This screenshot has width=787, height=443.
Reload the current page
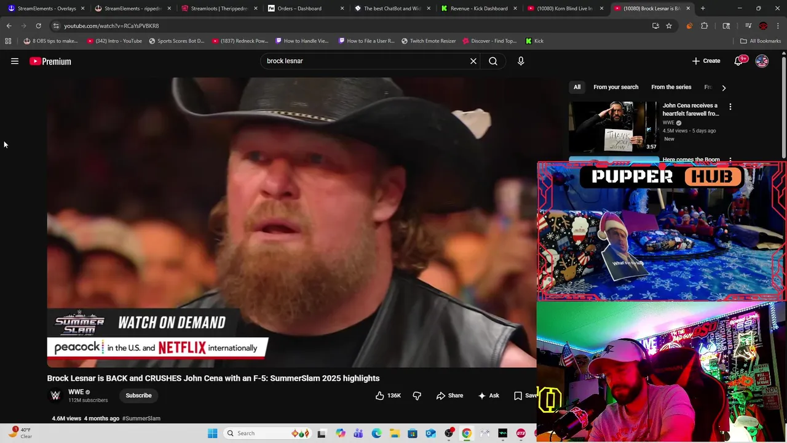pyautogui.click(x=38, y=26)
